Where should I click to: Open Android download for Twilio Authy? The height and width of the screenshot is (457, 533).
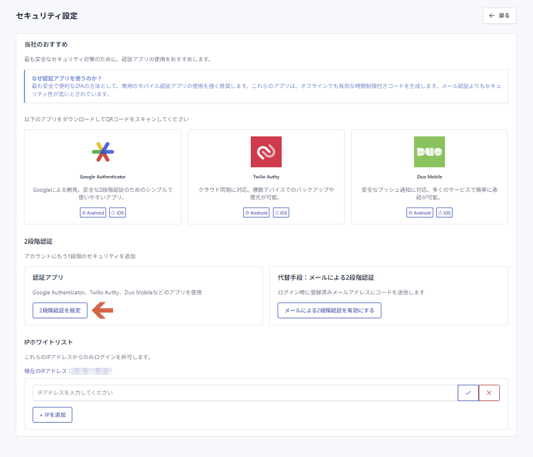click(257, 213)
